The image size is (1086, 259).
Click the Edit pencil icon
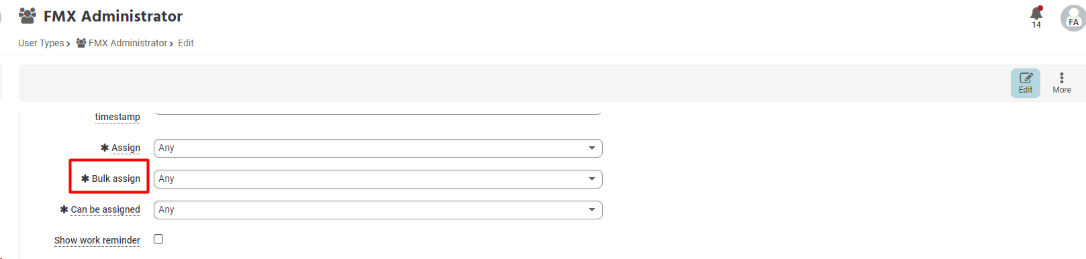[x=1026, y=78]
